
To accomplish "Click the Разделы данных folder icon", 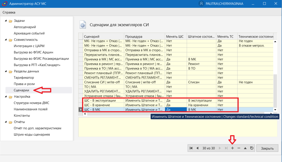I will (10, 72).
